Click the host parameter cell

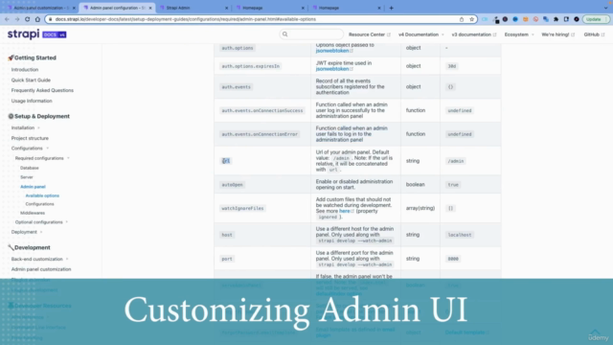227,235
